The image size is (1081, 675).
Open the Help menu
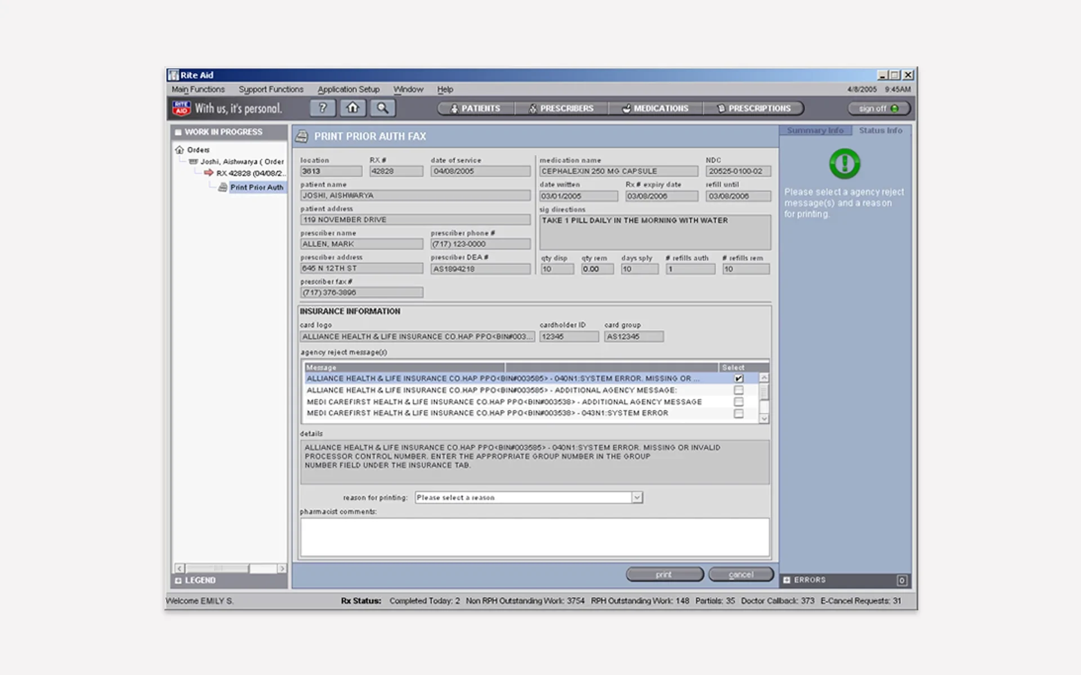(x=445, y=89)
